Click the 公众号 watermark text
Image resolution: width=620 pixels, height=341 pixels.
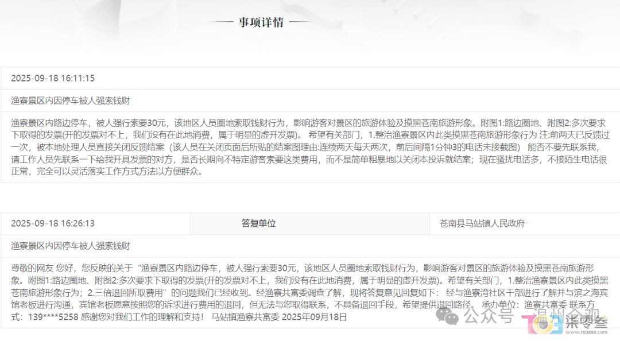point(488,316)
